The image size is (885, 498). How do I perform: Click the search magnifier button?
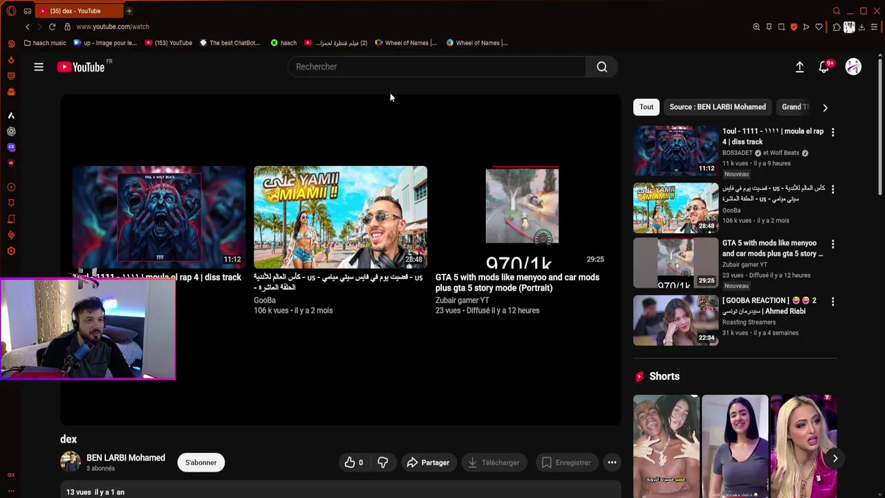(x=602, y=67)
